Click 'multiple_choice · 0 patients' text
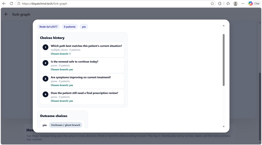 [66, 50]
